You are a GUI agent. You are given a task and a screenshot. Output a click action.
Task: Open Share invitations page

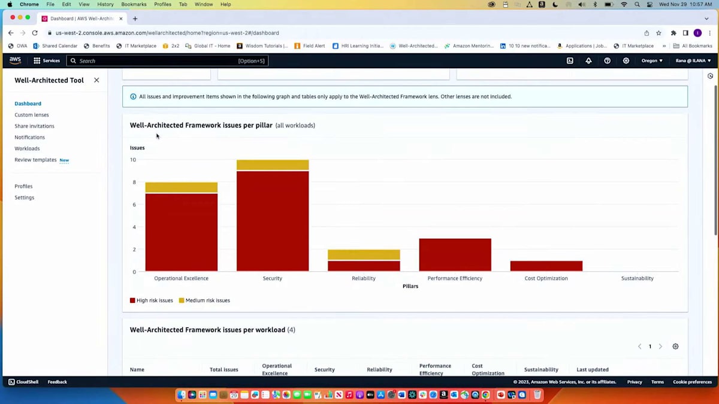pos(34,126)
